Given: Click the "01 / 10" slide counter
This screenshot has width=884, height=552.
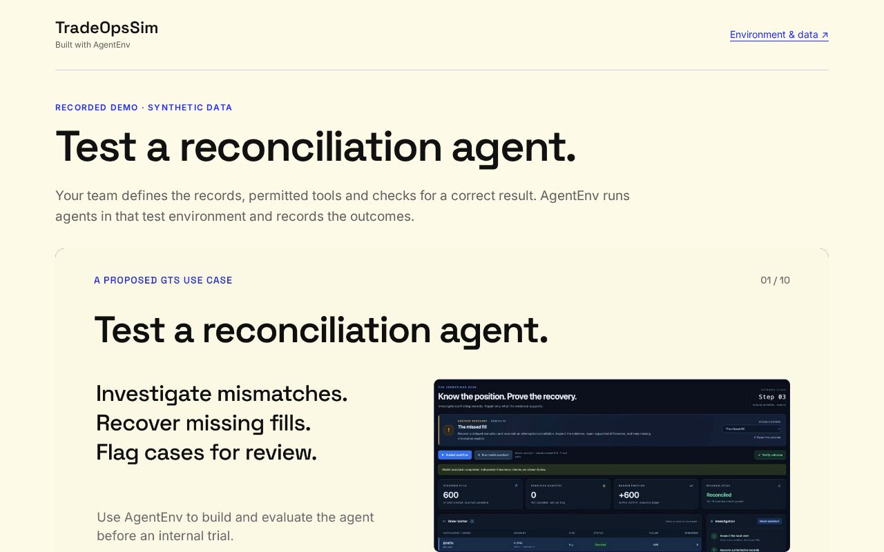Looking at the screenshot, I should point(775,280).
